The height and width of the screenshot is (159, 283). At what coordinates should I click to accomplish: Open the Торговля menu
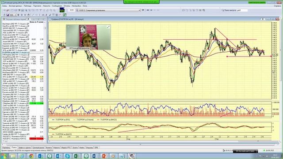pyautogui.click(x=37, y=6)
